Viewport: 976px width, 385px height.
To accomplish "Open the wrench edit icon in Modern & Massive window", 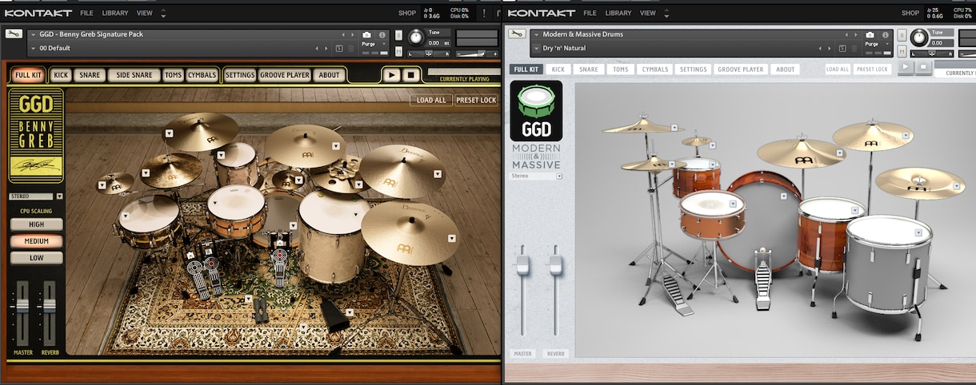I will [x=517, y=34].
